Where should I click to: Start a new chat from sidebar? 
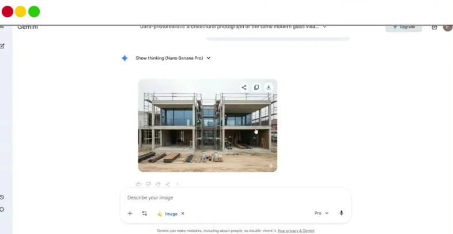click(2, 46)
